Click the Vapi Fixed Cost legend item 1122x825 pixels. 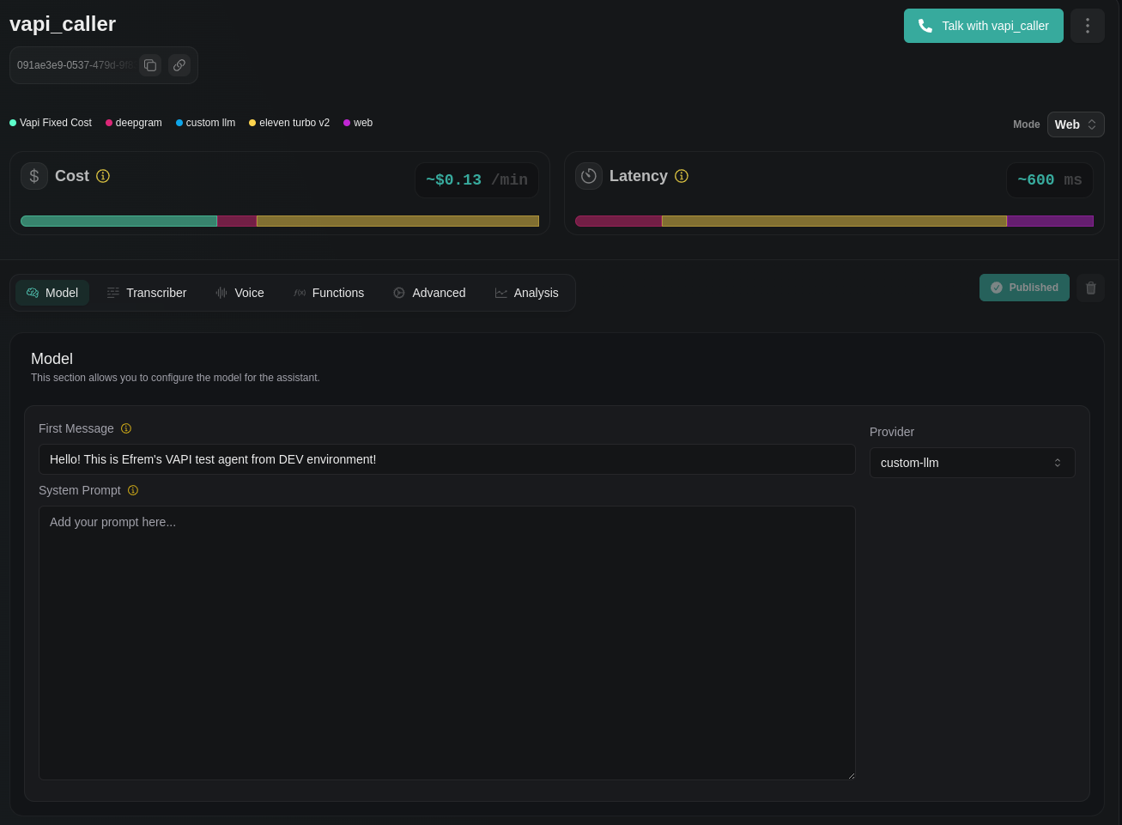[x=51, y=123]
